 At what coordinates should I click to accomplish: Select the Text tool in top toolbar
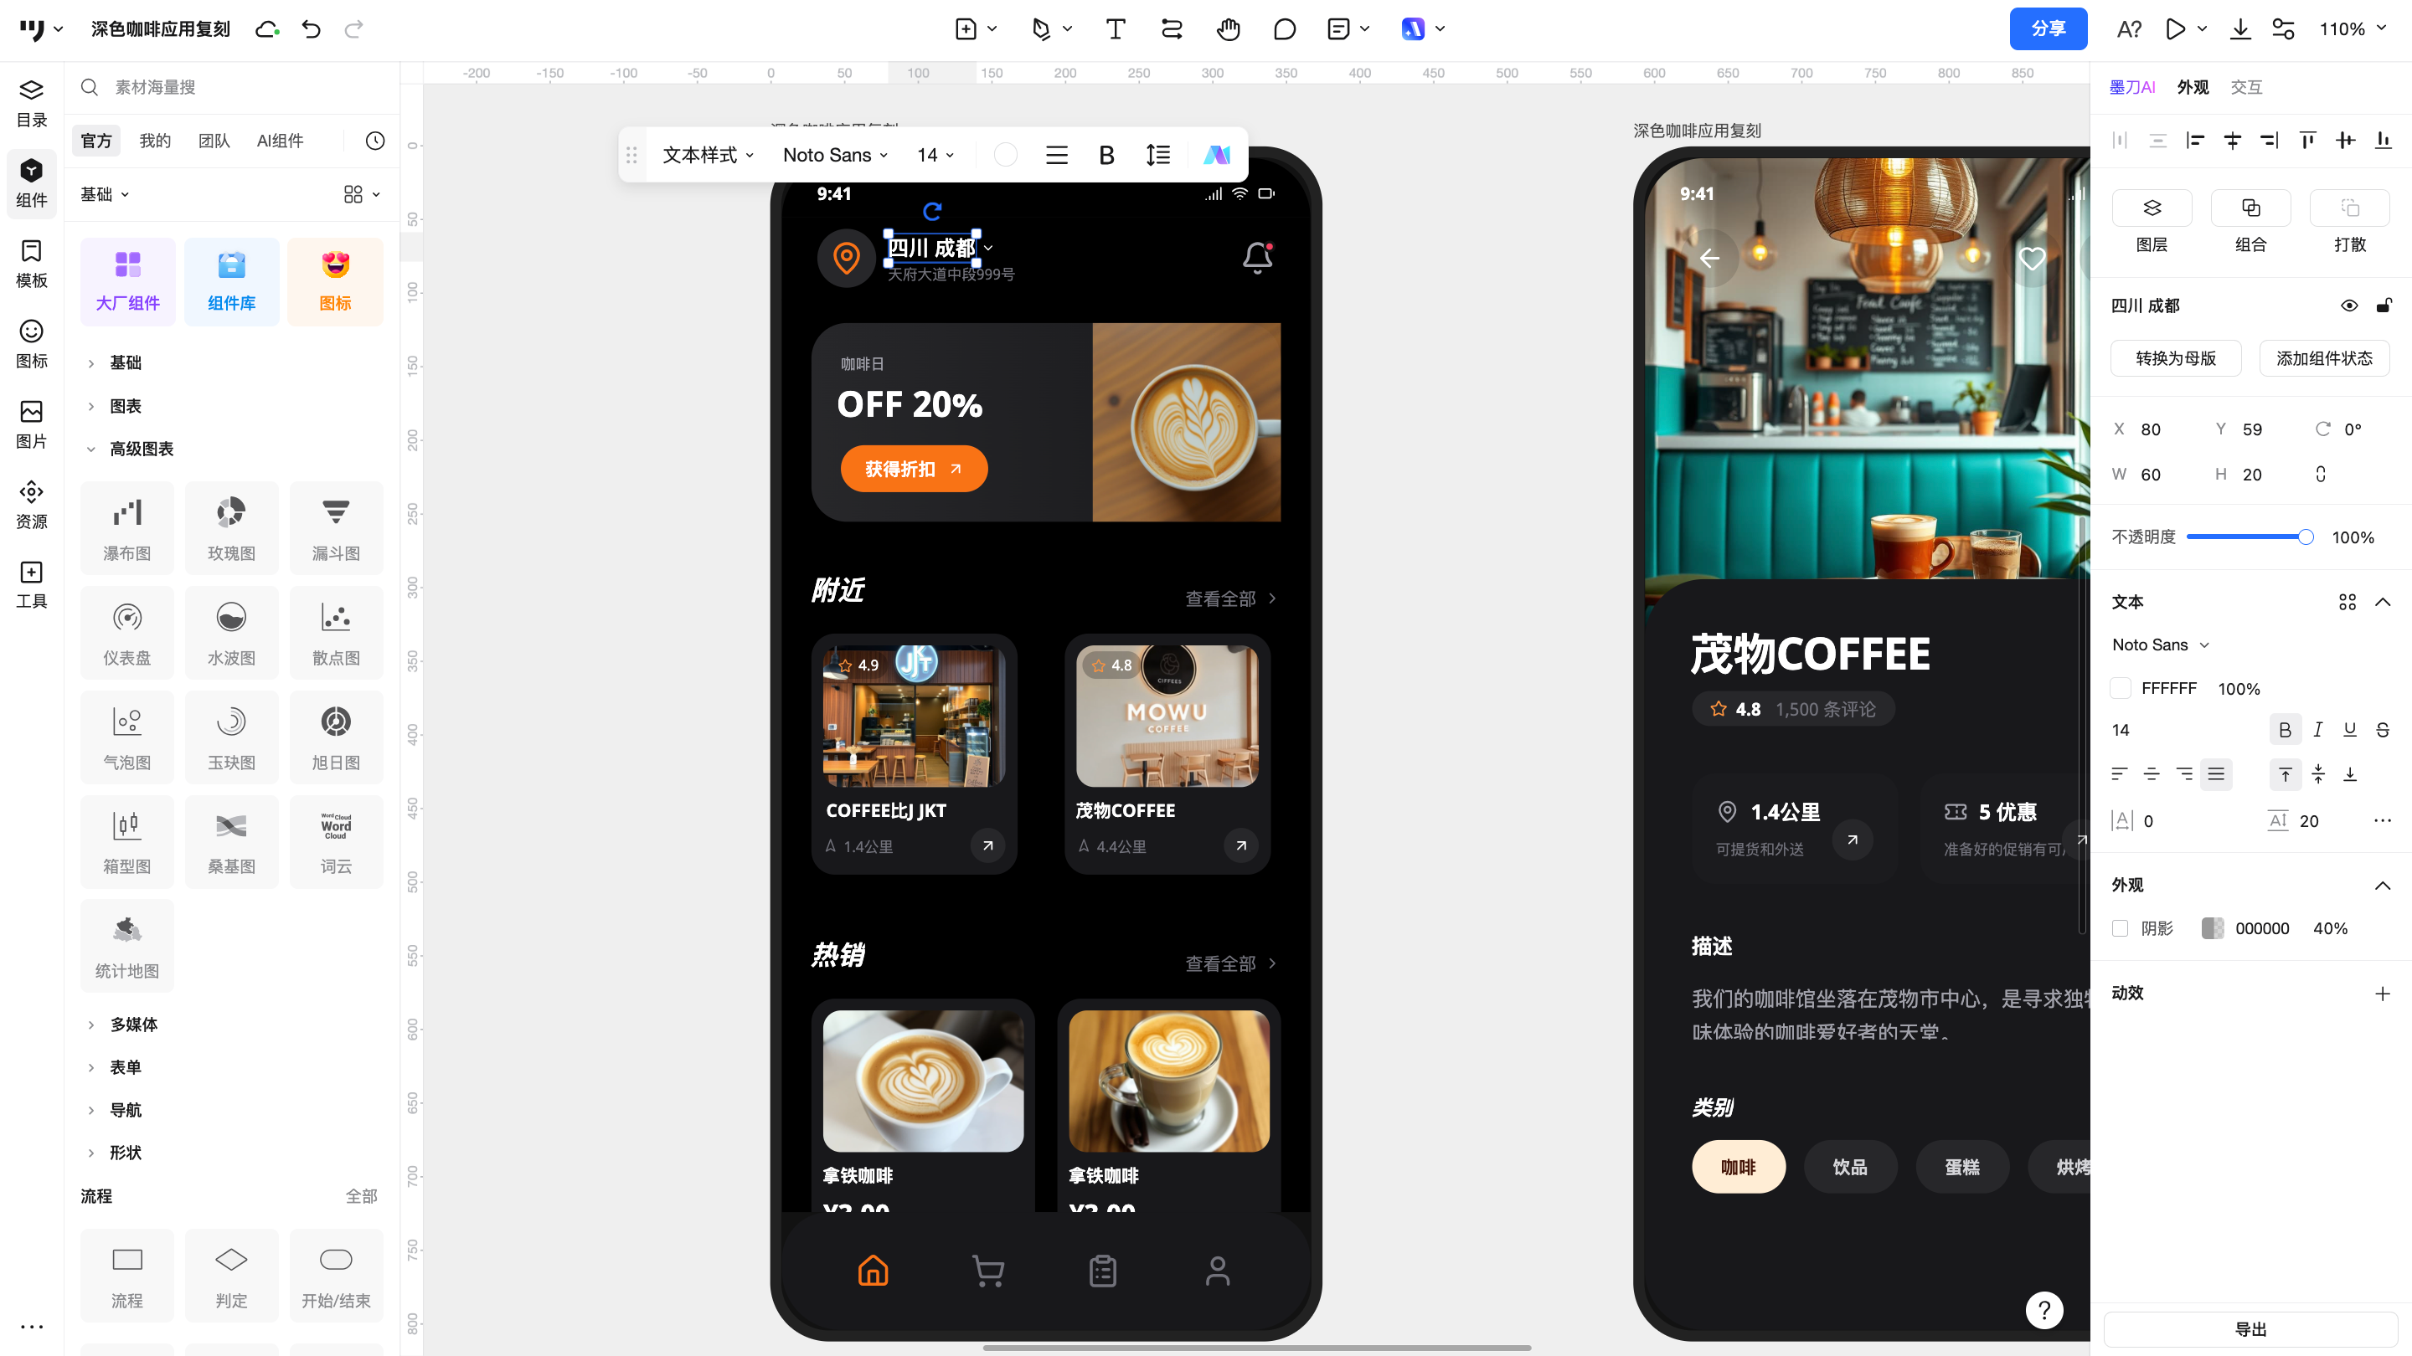tap(1114, 29)
